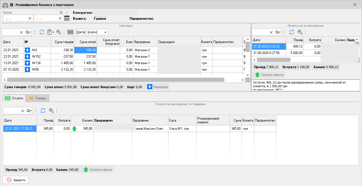The height and width of the screenshot is (186, 362).
Task: Click the blue arrow icon for invoice №90
Action: coord(27,69)
